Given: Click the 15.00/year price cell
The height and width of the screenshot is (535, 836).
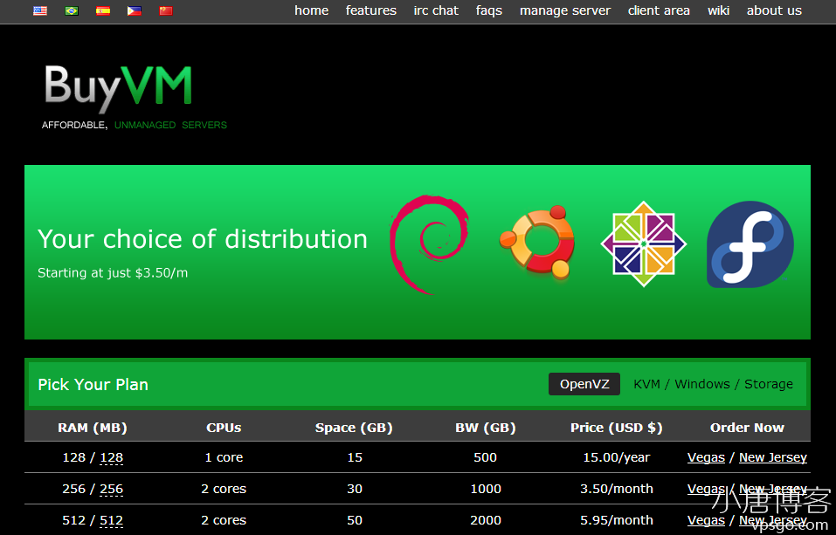Looking at the screenshot, I should tap(617, 457).
